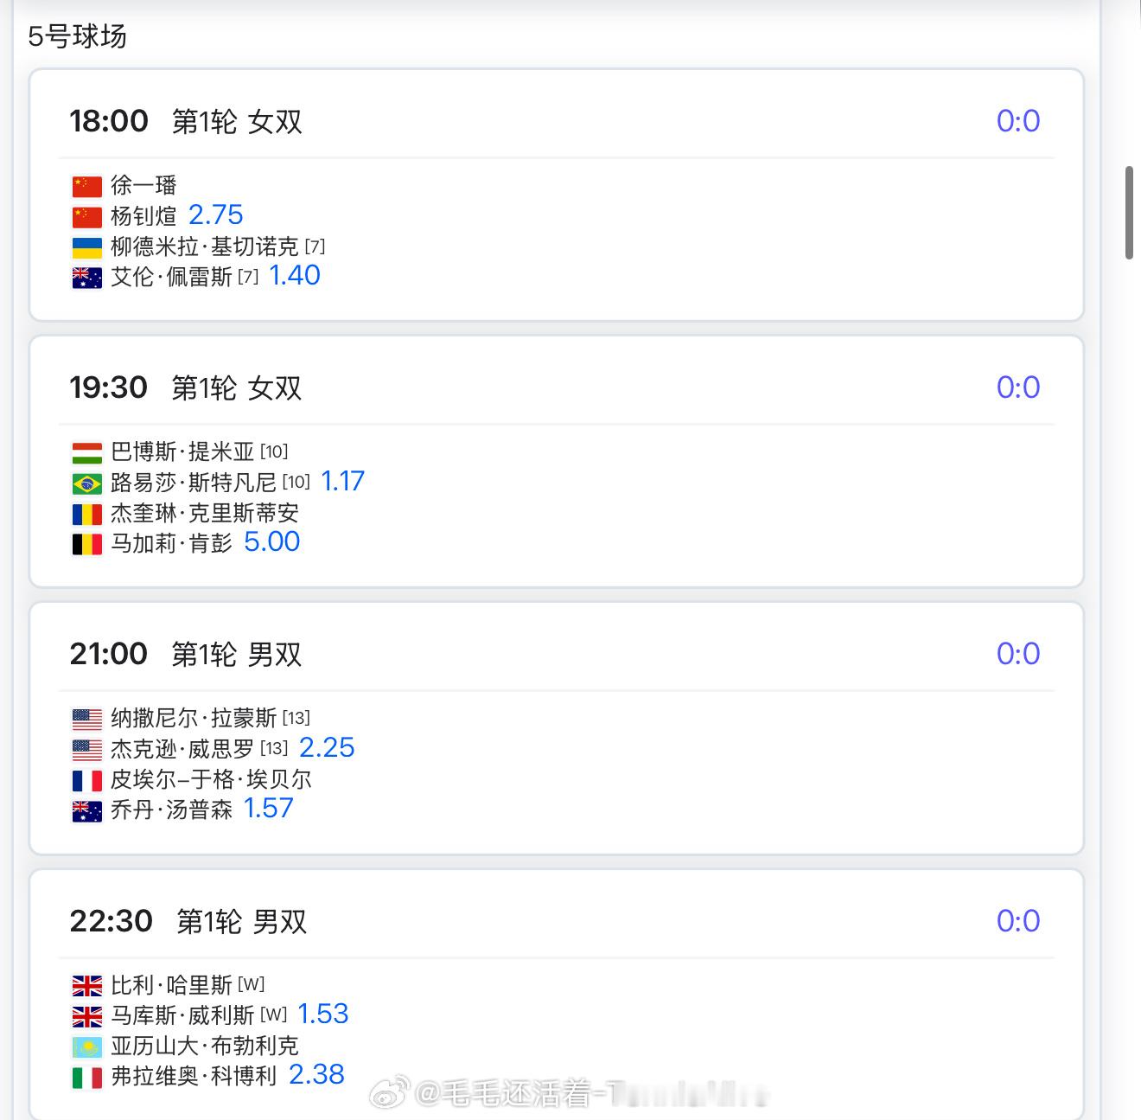Open 0:0 score of 18:00 match
1141x1120 pixels.
click(1018, 121)
